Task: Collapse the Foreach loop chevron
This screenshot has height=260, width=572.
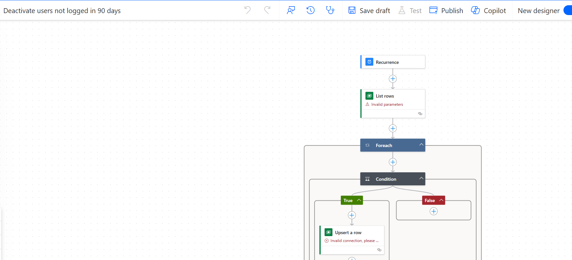Action: point(421,145)
